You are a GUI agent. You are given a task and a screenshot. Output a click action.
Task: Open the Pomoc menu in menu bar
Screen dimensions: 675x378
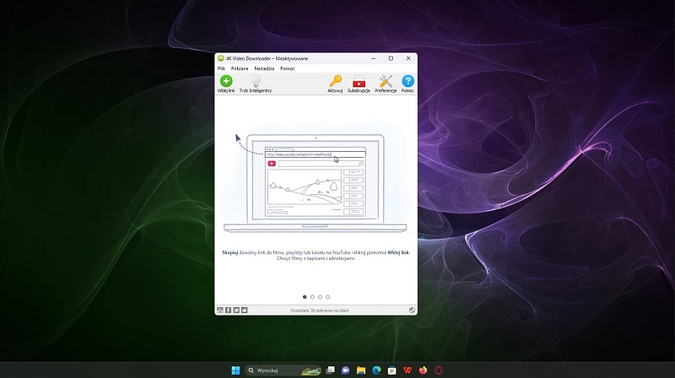[288, 68]
